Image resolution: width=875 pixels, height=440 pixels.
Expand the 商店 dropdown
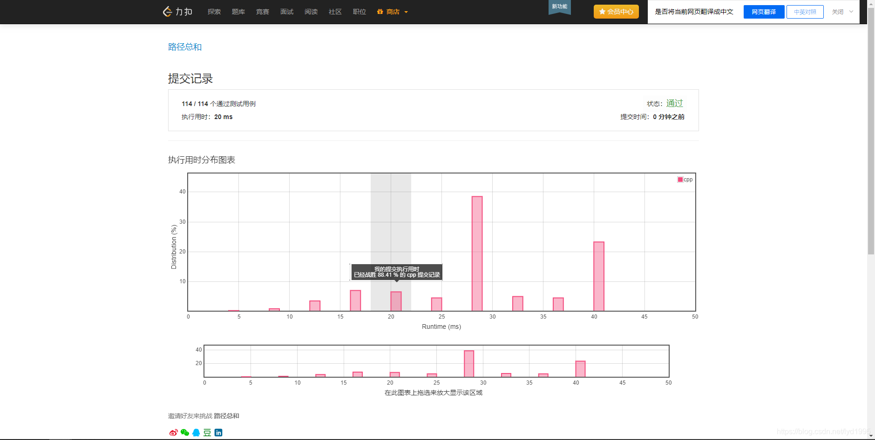[393, 12]
